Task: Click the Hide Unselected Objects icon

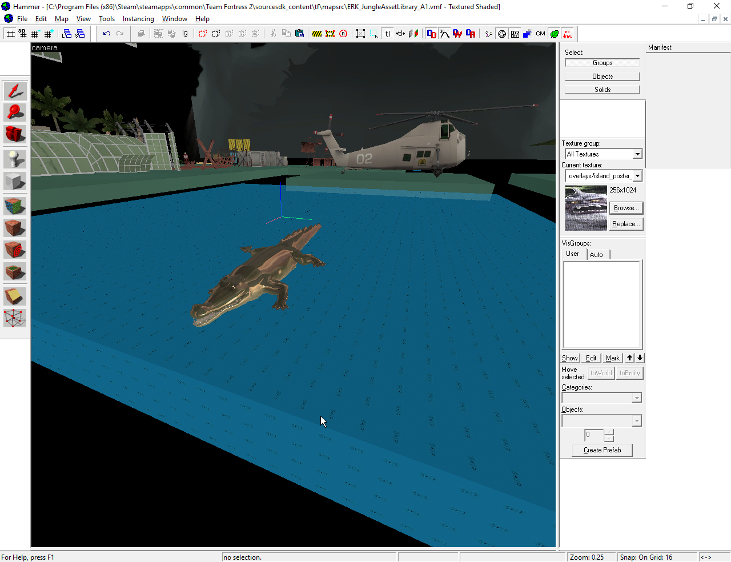Action: (x=216, y=34)
